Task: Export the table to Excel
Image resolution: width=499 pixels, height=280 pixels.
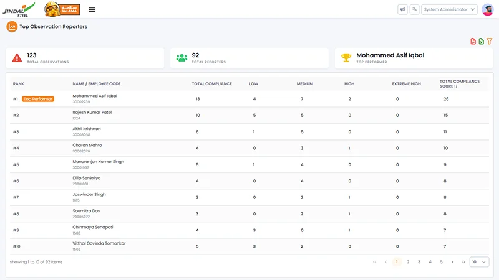Action: pyautogui.click(x=481, y=41)
